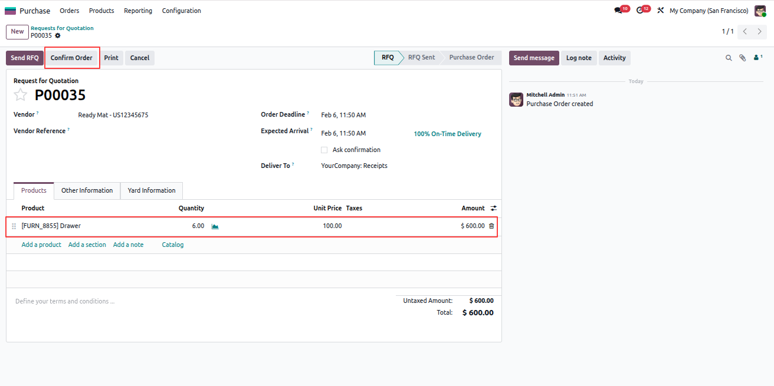Open the Mitchell Admin avatar menu
Viewport: 774px width, 386px height.
[x=760, y=11]
